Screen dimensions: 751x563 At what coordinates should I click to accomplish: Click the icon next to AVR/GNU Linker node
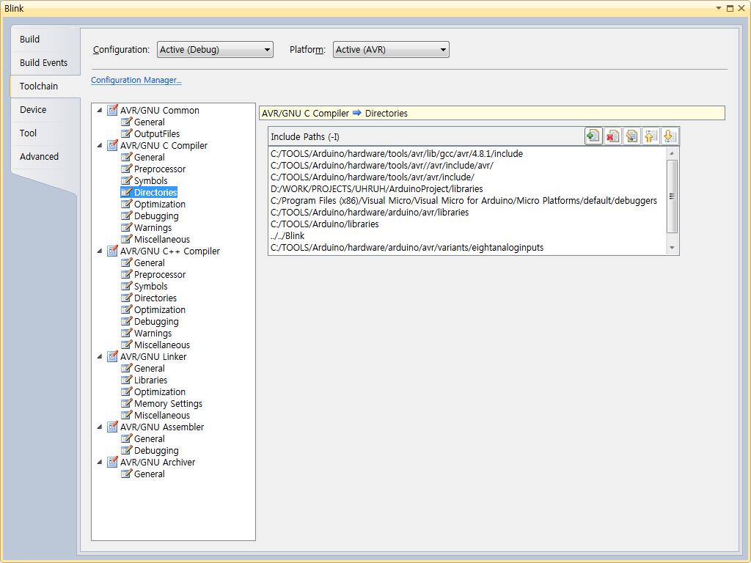(x=112, y=357)
